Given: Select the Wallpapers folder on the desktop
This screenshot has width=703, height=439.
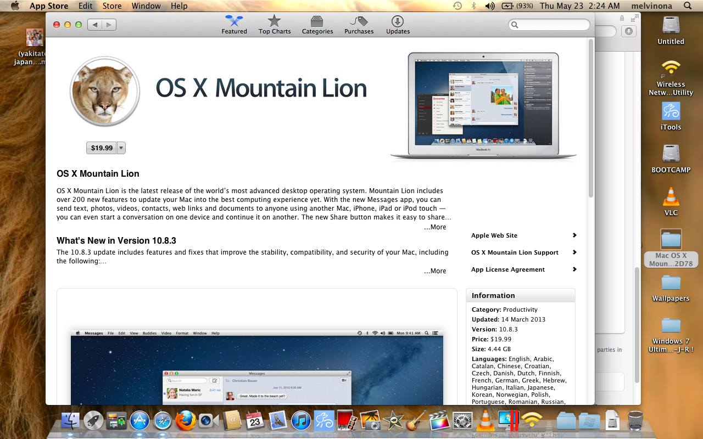Looking at the screenshot, I should pyautogui.click(x=671, y=288).
